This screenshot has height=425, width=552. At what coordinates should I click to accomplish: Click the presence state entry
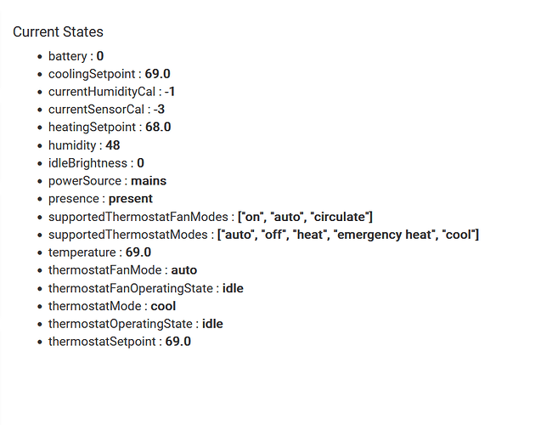coord(100,199)
